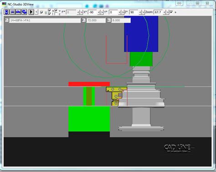216x172 pixels.
Task: Click the NC-Studio 3DView window icon
Action: click(x=4, y=4)
